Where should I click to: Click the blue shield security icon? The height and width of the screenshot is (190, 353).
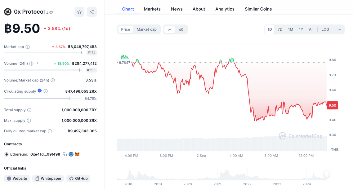71,154
